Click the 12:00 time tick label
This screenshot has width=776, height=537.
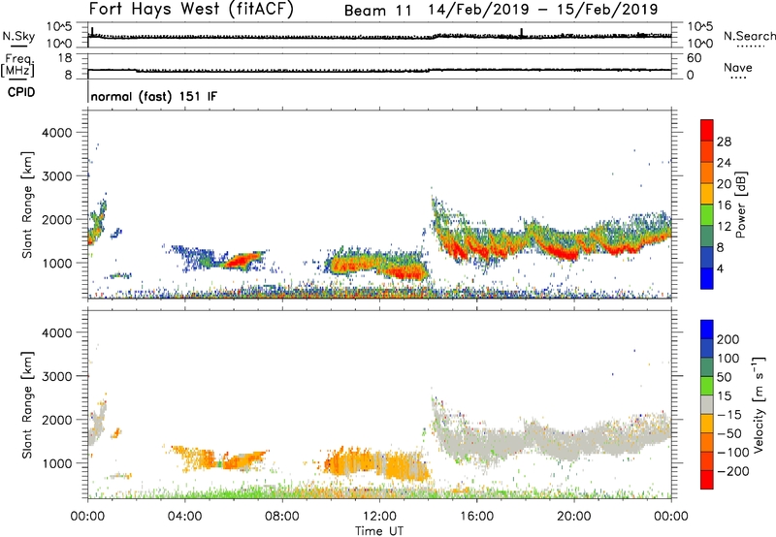[x=379, y=517]
